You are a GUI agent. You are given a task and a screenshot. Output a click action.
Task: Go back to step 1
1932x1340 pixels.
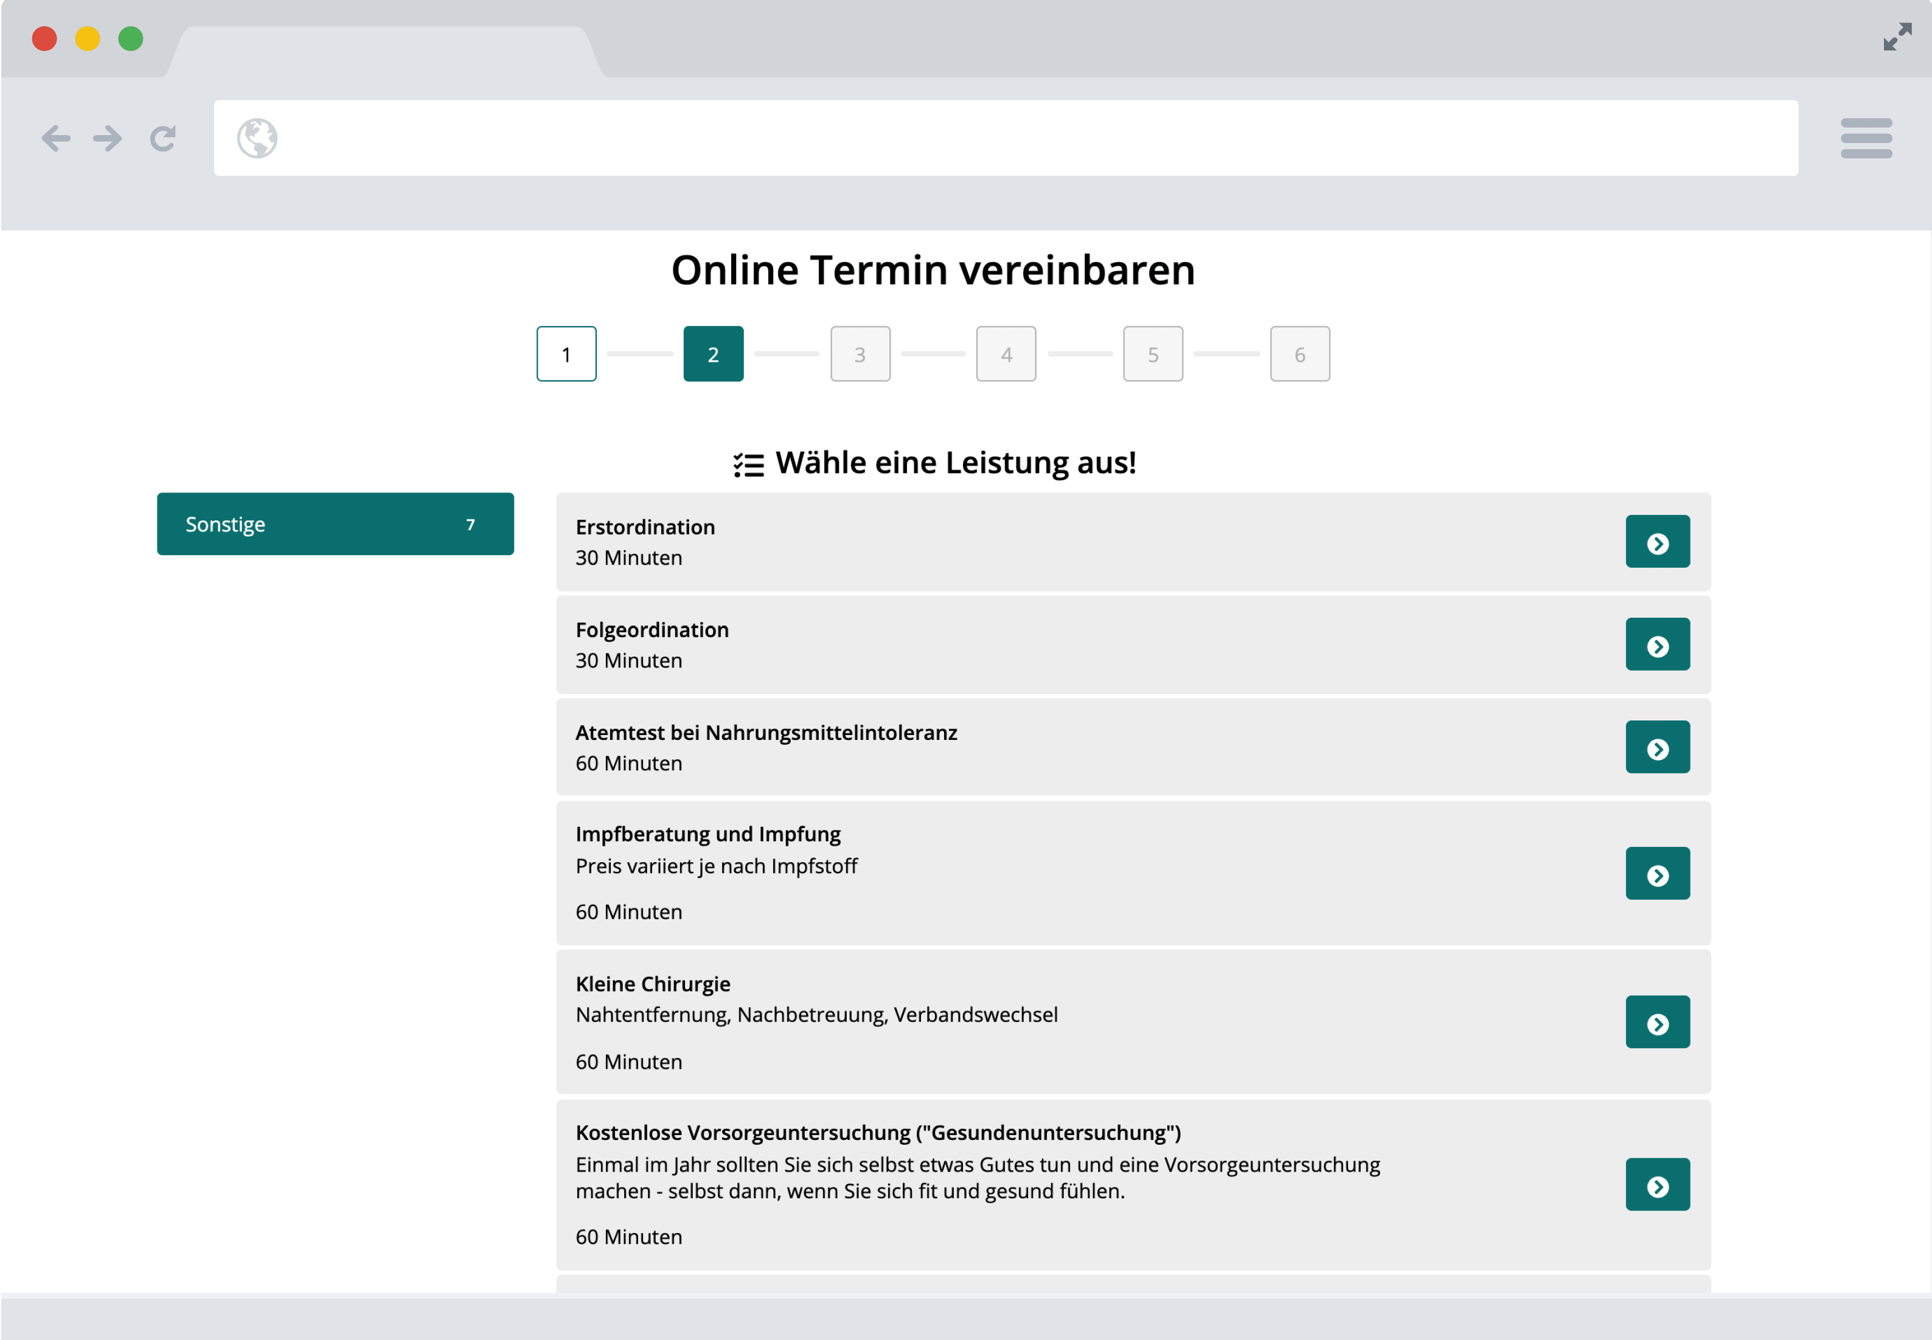coord(566,353)
